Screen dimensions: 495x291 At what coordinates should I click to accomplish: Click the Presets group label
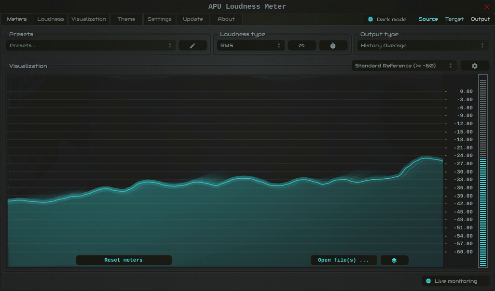pos(21,34)
